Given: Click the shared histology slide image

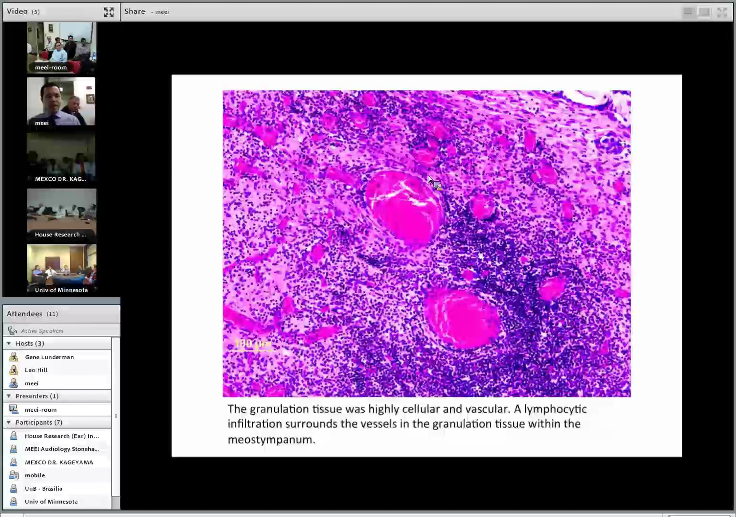Looking at the screenshot, I should (x=427, y=243).
